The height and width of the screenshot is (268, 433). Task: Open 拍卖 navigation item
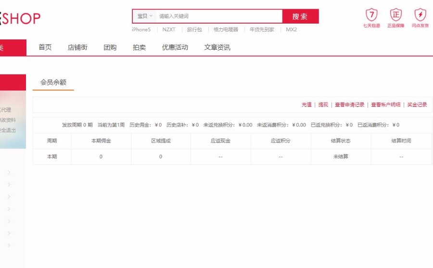pos(139,48)
